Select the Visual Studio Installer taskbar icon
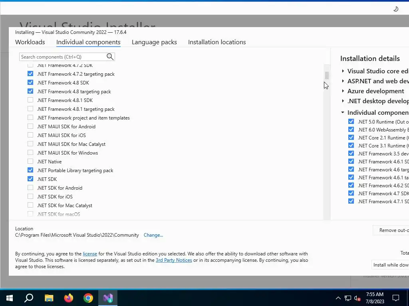 (x=108, y=298)
